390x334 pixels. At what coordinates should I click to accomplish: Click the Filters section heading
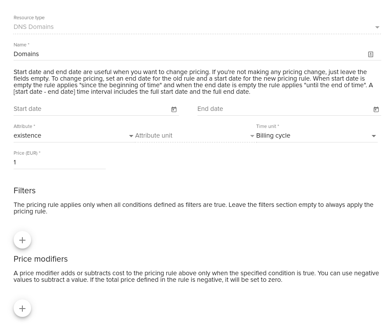[x=25, y=191]
